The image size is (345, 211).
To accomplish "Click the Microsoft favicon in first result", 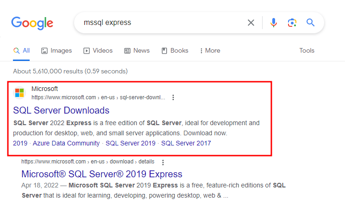I will tap(19, 93).
